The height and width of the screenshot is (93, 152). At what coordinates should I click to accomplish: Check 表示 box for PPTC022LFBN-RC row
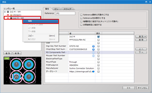[98, 40]
